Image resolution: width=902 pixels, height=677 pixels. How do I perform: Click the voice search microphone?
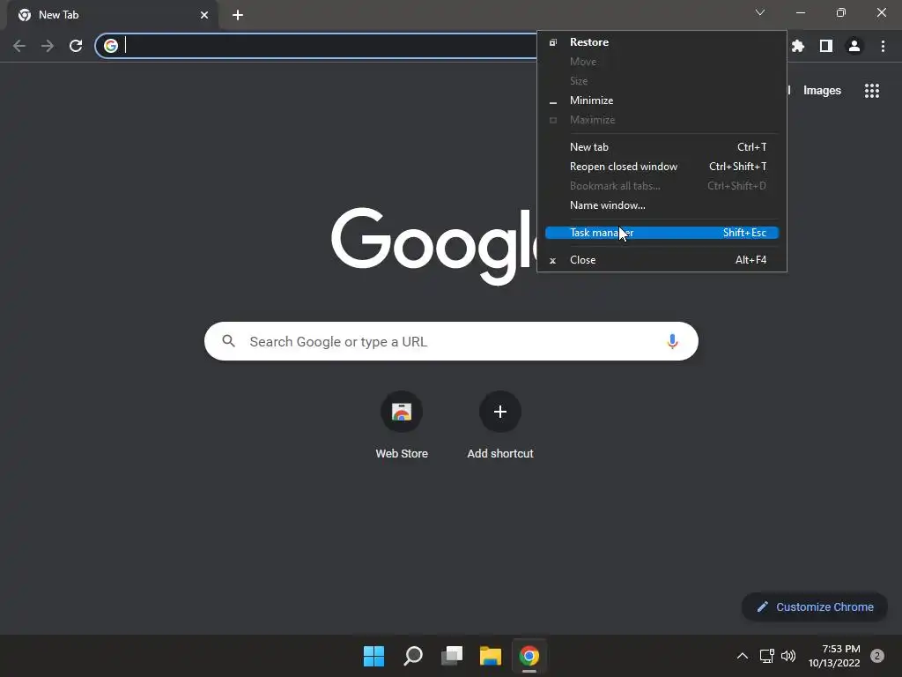pyautogui.click(x=672, y=341)
